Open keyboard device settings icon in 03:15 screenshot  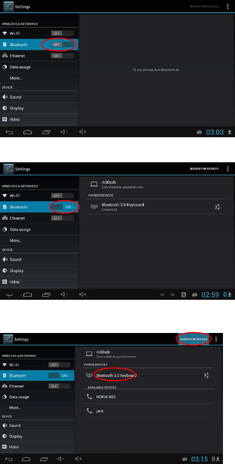206,375
